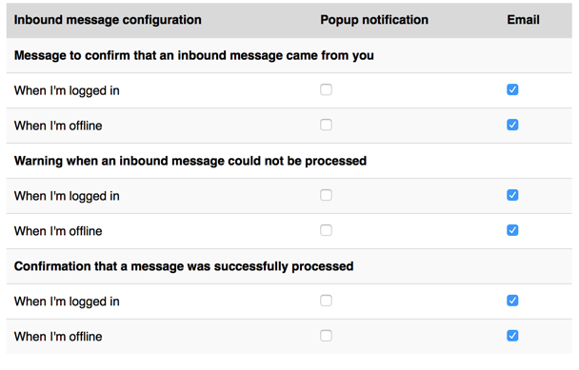
Task: Select the 'Warning when an inbound message' heading
Action: tap(190, 161)
